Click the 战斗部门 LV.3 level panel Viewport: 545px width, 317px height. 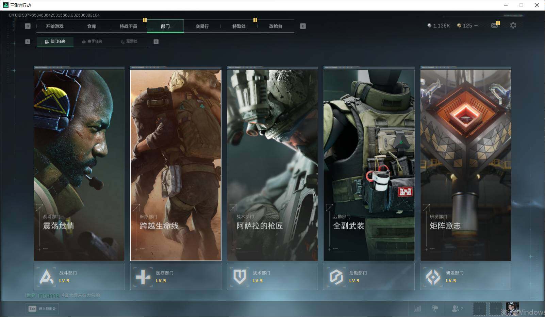click(79, 277)
